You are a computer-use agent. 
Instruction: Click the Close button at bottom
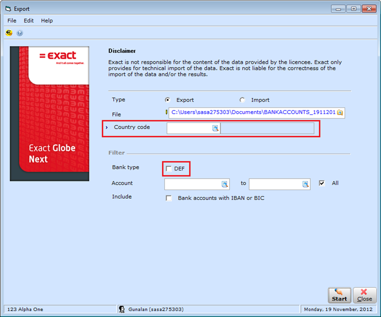click(x=364, y=295)
